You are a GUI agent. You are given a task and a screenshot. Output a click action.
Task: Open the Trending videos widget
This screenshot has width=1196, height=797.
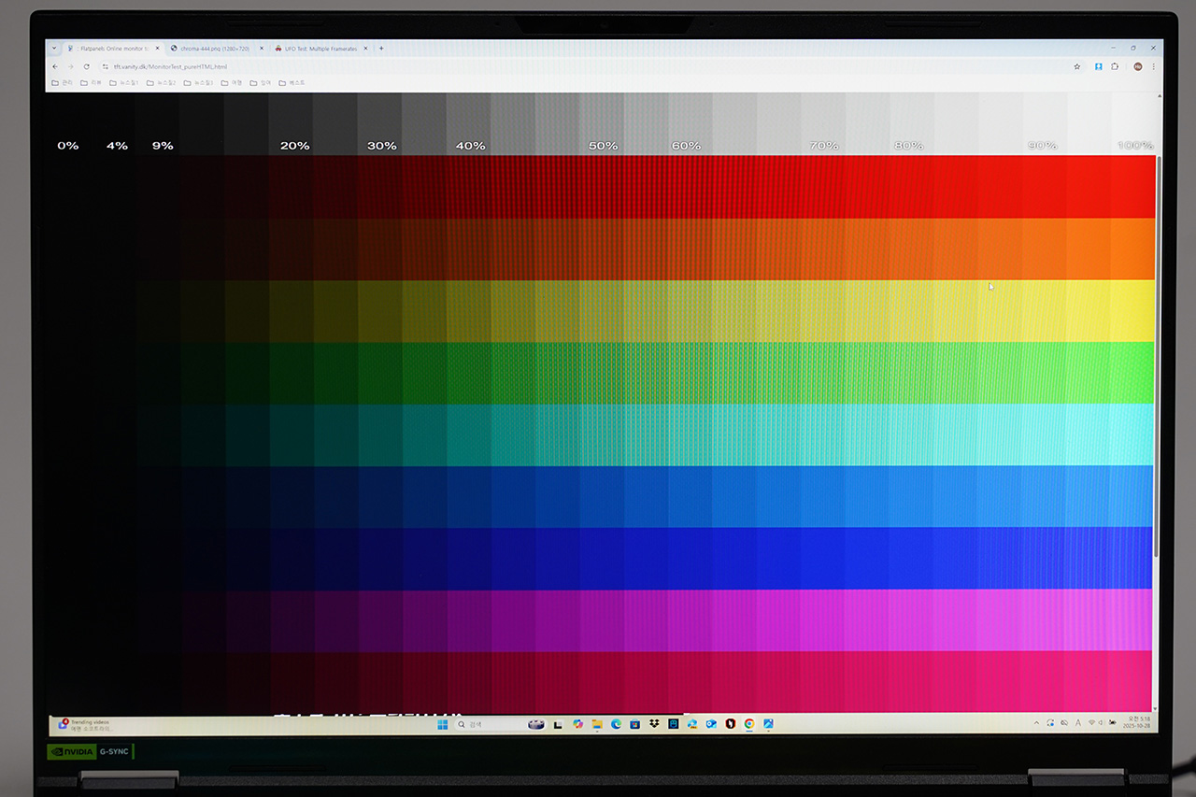pyautogui.click(x=86, y=724)
